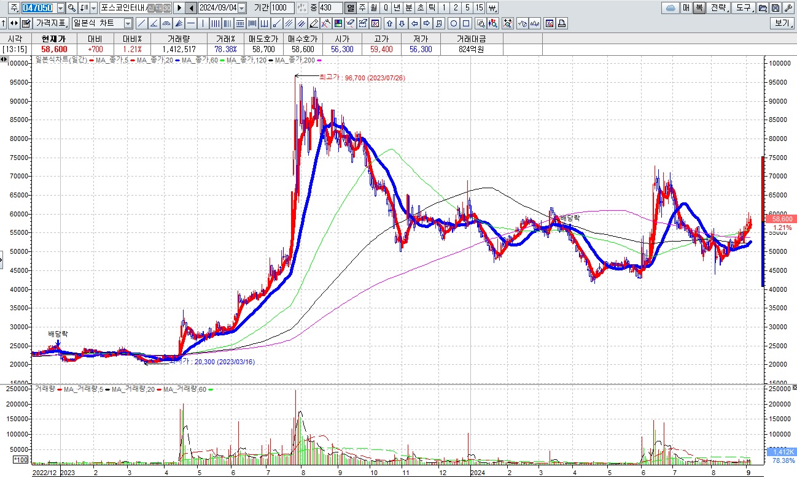Click the wrench settings icon top right
Image resolution: width=797 pixels, height=477 pixels.
(788, 8)
